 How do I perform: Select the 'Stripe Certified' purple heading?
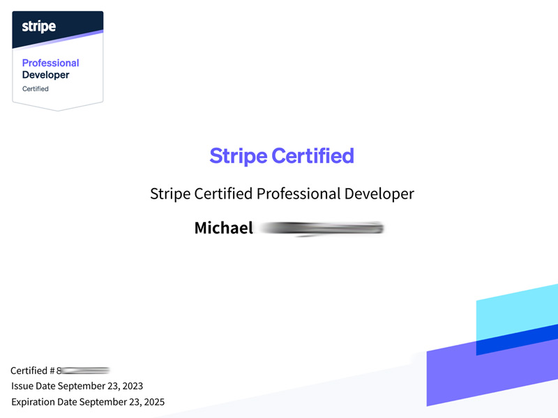point(282,155)
